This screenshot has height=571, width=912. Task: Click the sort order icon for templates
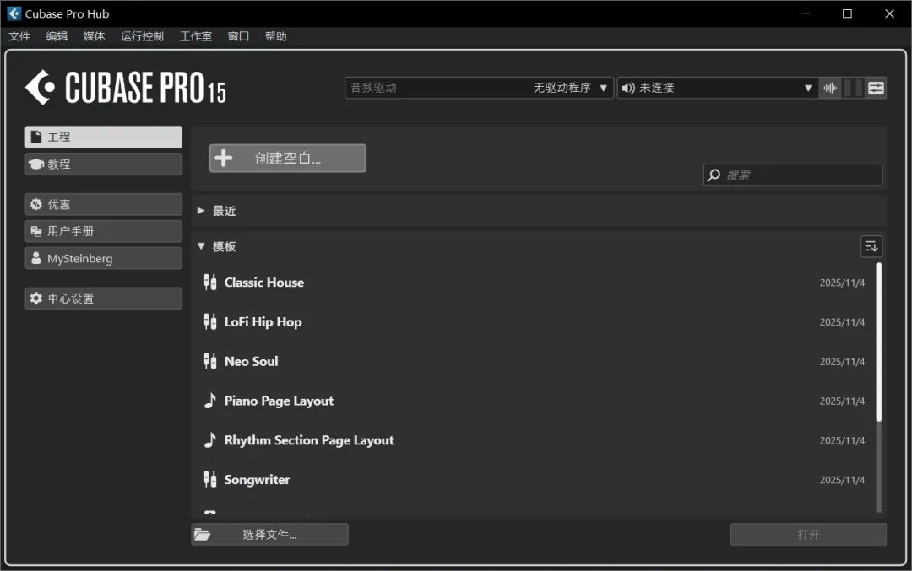pyautogui.click(x=871, y=246)
